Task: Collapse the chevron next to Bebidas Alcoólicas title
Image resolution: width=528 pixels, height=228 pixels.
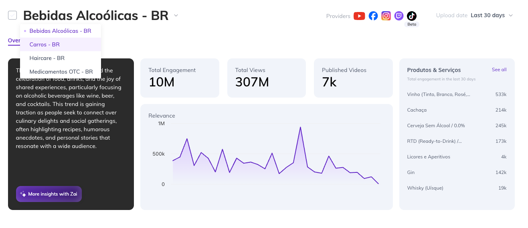Action: 176,16
